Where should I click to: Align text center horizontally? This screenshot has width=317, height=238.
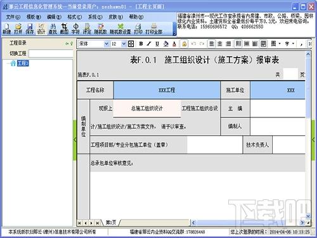pyautogui.click(x=220, y=44)
